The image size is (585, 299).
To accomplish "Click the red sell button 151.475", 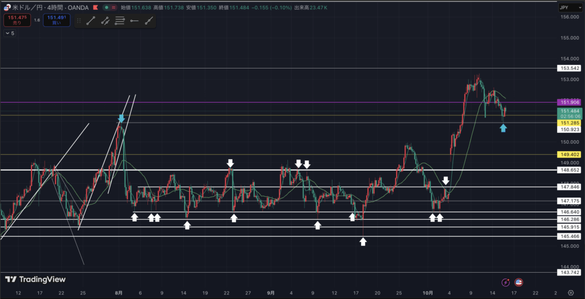I will click(x=17, y=21).
